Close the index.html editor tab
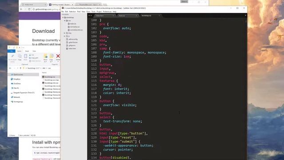 click(x=114, y=16)
